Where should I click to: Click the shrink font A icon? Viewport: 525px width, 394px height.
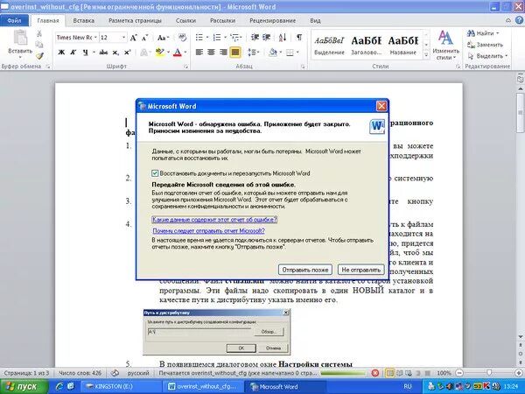tap(145, 38)
